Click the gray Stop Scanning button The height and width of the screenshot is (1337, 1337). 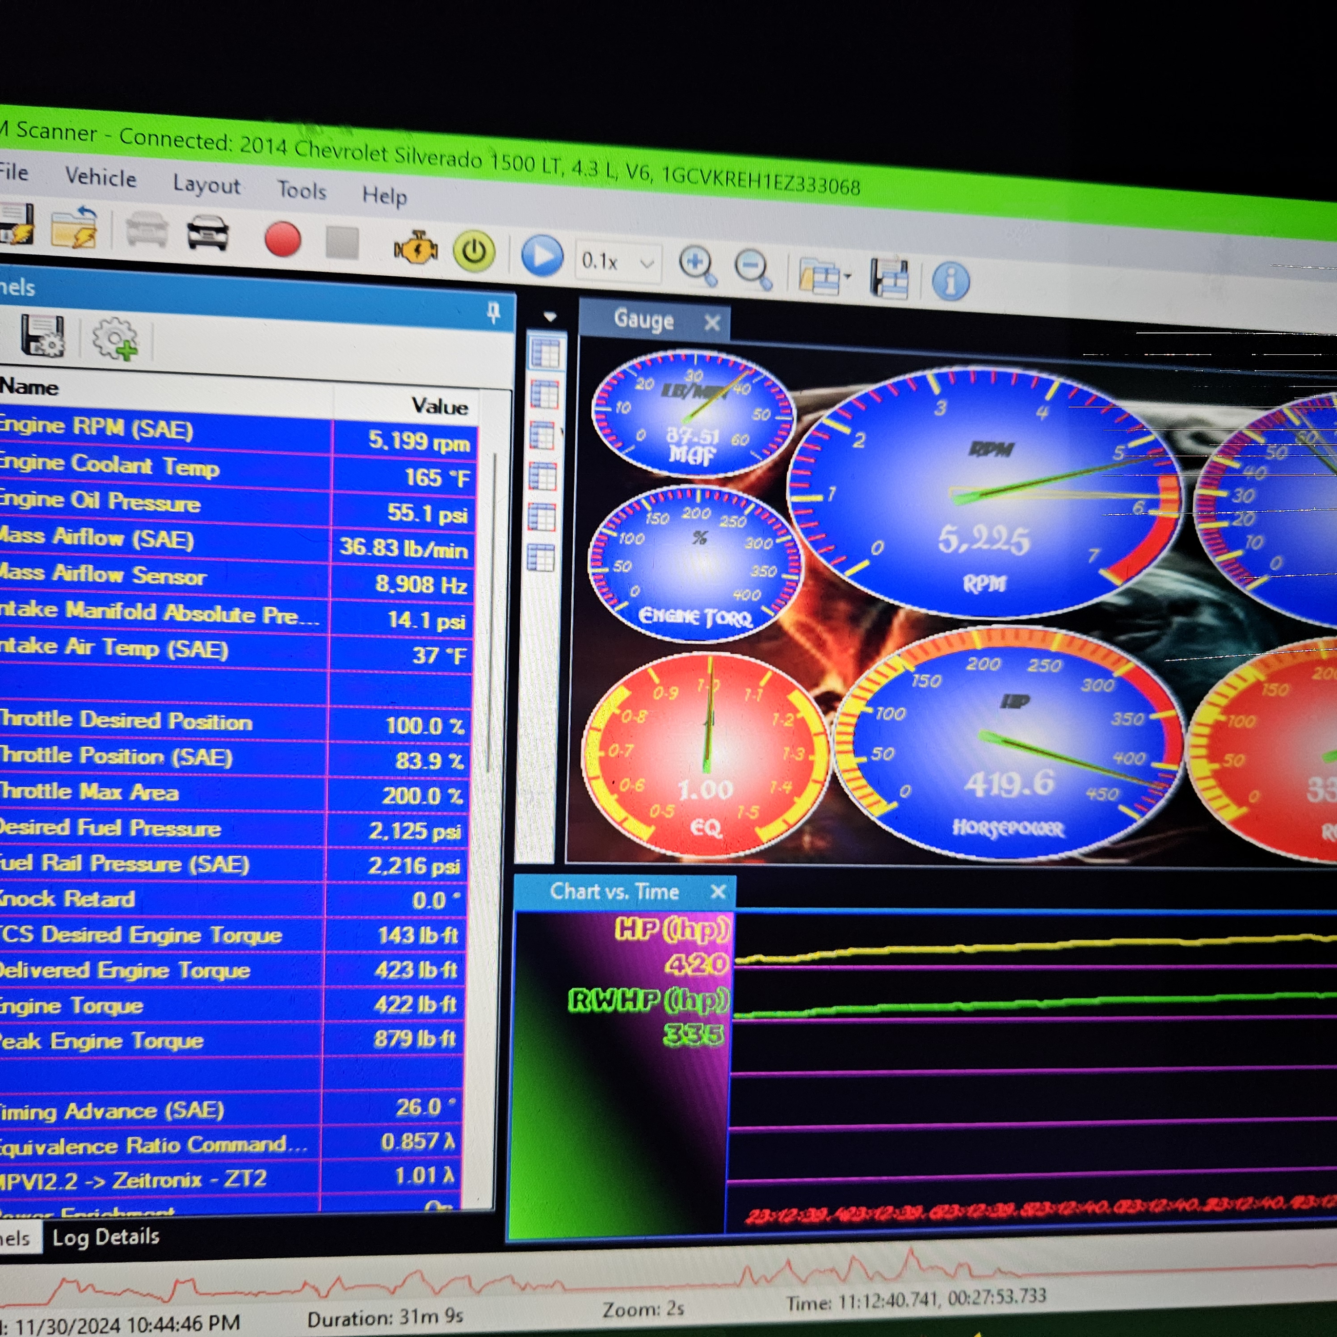click(x=342, y=244)
